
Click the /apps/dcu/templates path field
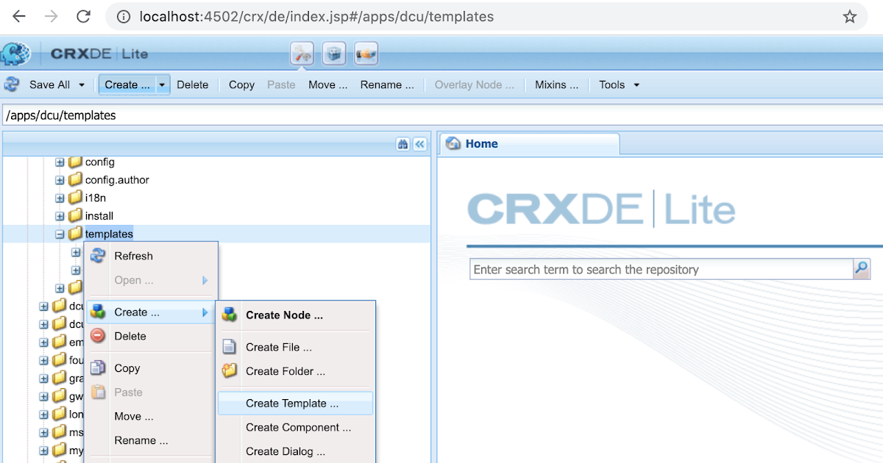click(x=441, y=115)
